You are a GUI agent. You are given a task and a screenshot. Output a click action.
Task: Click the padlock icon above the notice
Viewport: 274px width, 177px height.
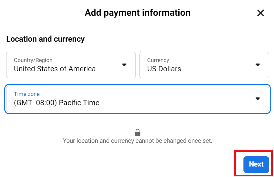pyautogui.click(x=138, y=133)
